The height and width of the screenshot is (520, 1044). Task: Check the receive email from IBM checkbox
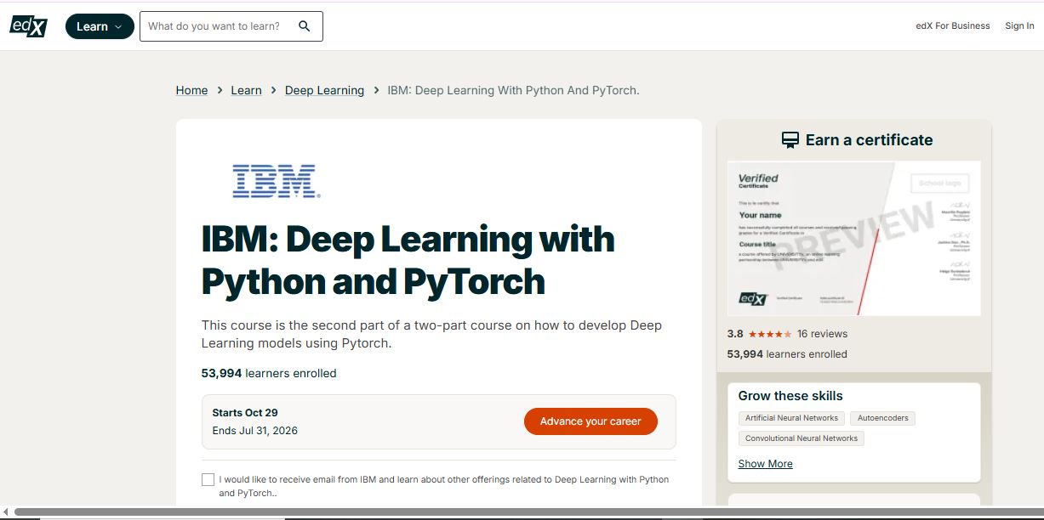(x=208, y=479)
